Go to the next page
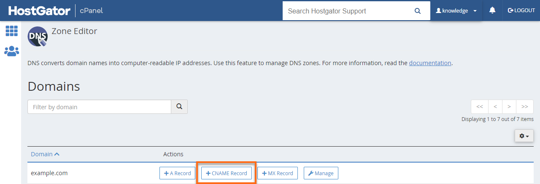540x184 pixels. (x=509, y=107)
